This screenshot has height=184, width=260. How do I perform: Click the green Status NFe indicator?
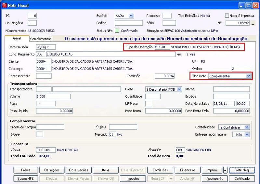117,31
